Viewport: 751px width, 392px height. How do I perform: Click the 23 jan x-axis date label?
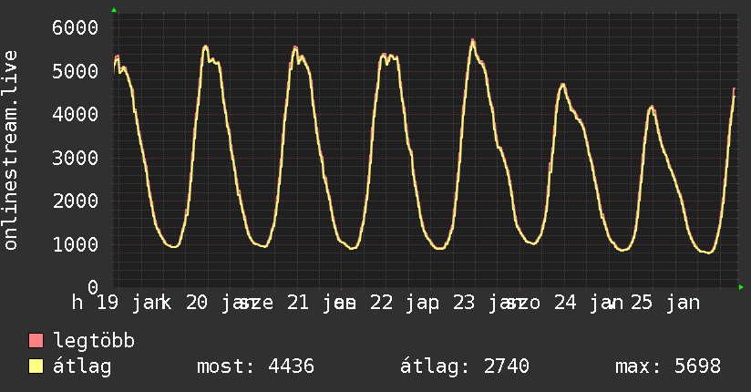487,303
